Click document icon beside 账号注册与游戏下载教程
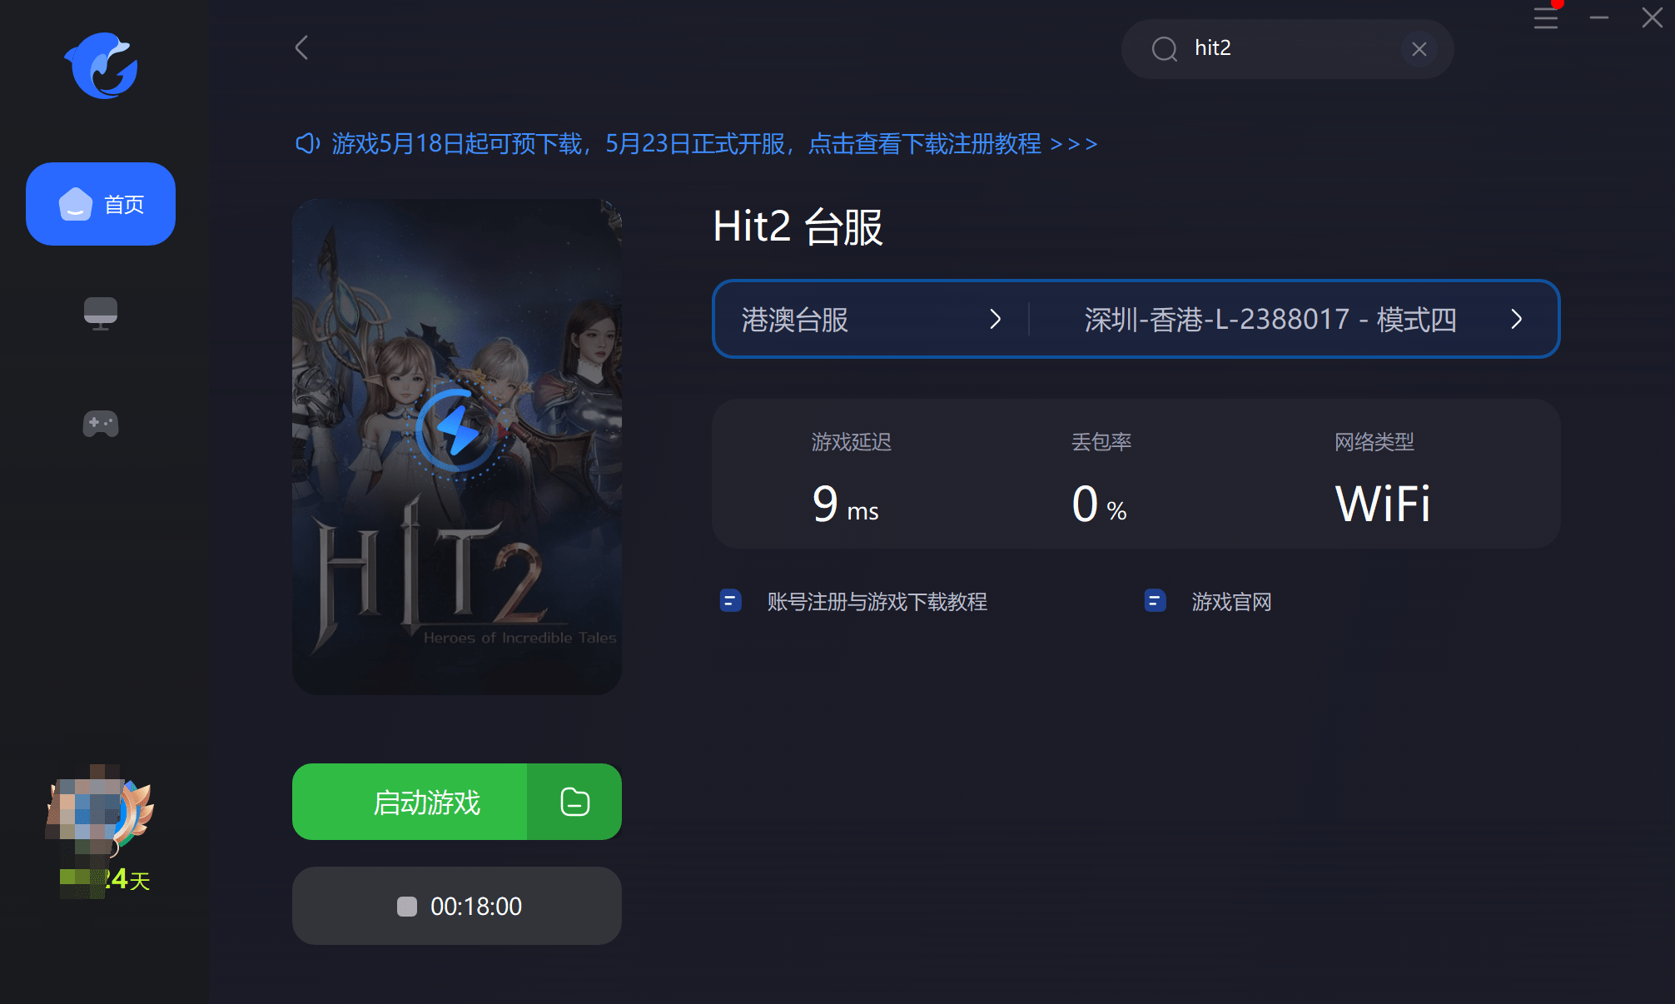Viewport: 1675px width, 1004px height. tap(731, 600)
